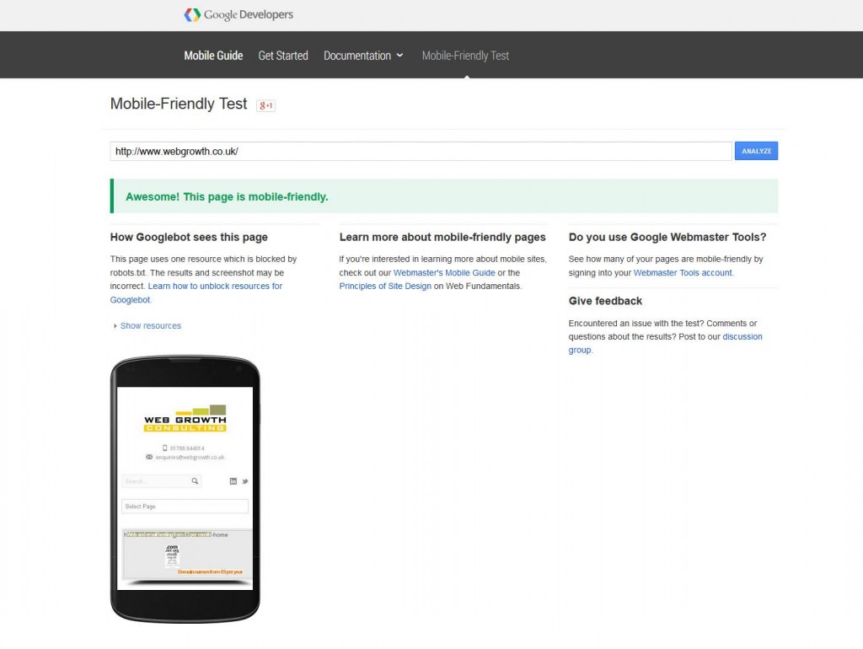863x649 pixels.
Task: Click the LinkedIn icon in phone preview
Action: tap(233, 481)
